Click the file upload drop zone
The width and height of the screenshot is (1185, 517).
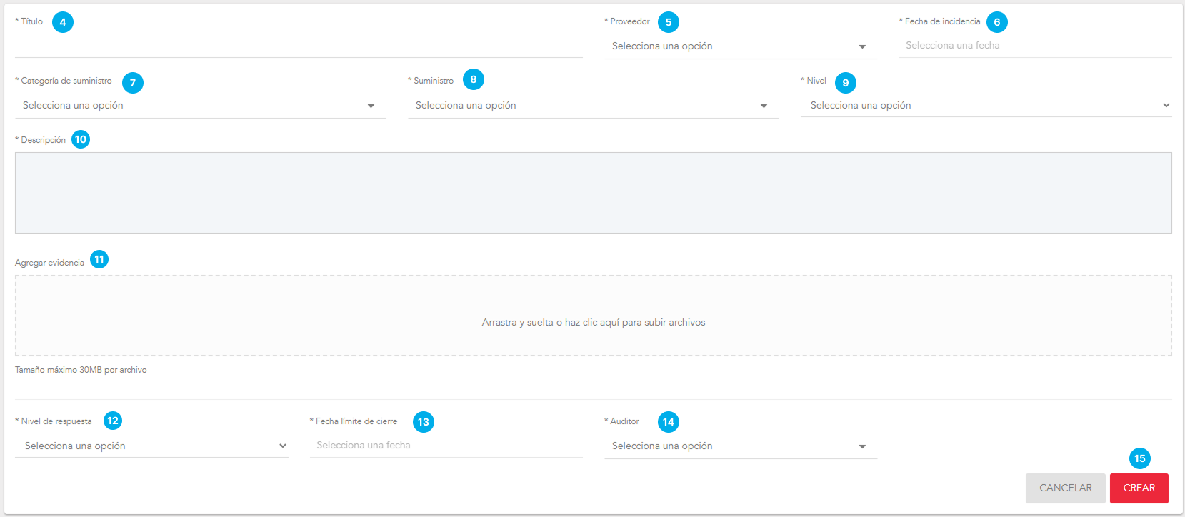tap(593, 316)
